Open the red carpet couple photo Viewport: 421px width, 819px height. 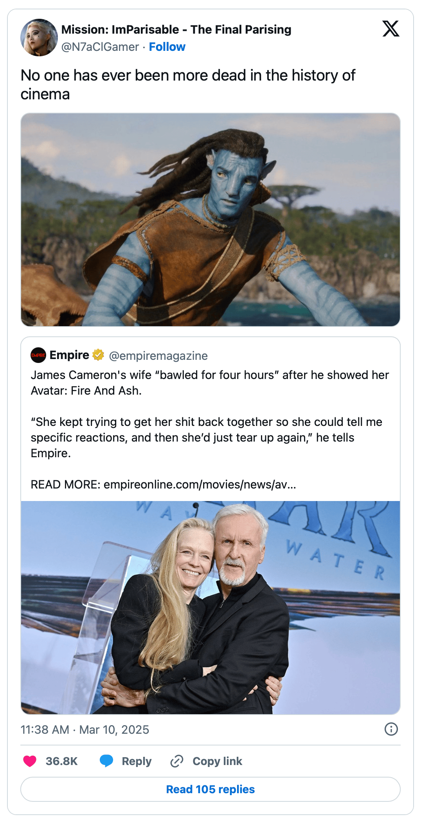[210, 607]
